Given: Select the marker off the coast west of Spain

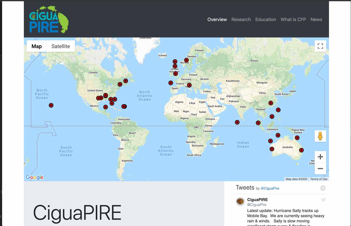Looking at the screenshot, I should pyautogui.click(x=171, y=83).
